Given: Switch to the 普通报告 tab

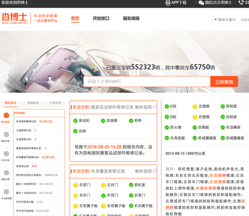Looking at the screenshot, I should click(33, 103).
